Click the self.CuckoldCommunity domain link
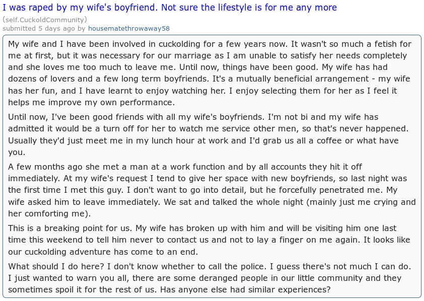 [45, 20]
